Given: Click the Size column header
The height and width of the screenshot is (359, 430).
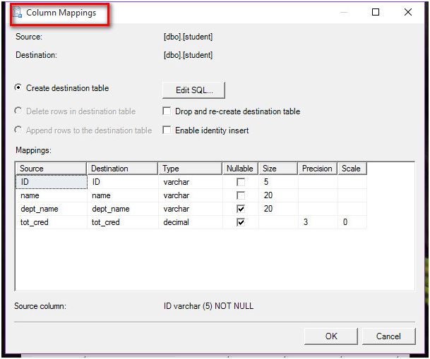Looking at the screenshot, I should (x=278, y=169).
